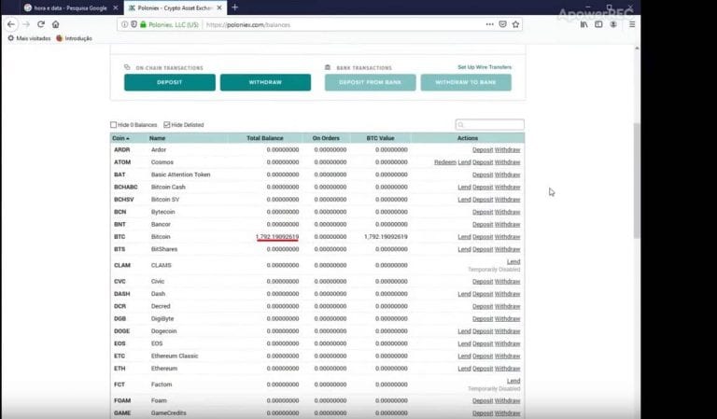This screenshot has width=717, height=419.
Task: Bookmark this page with the star
Action: [x=515, y=24]
